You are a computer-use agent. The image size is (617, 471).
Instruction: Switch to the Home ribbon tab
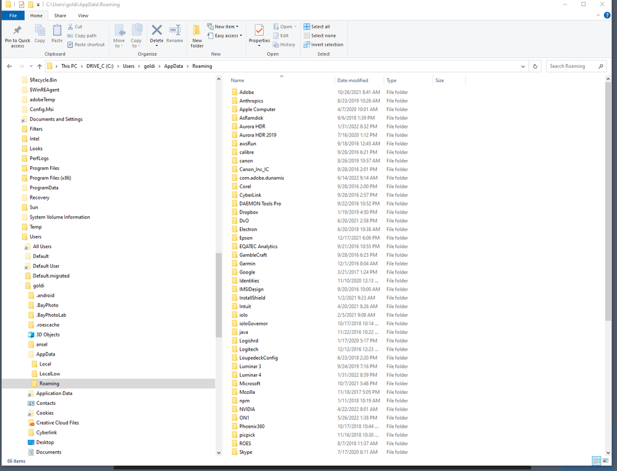coord(36,15)
